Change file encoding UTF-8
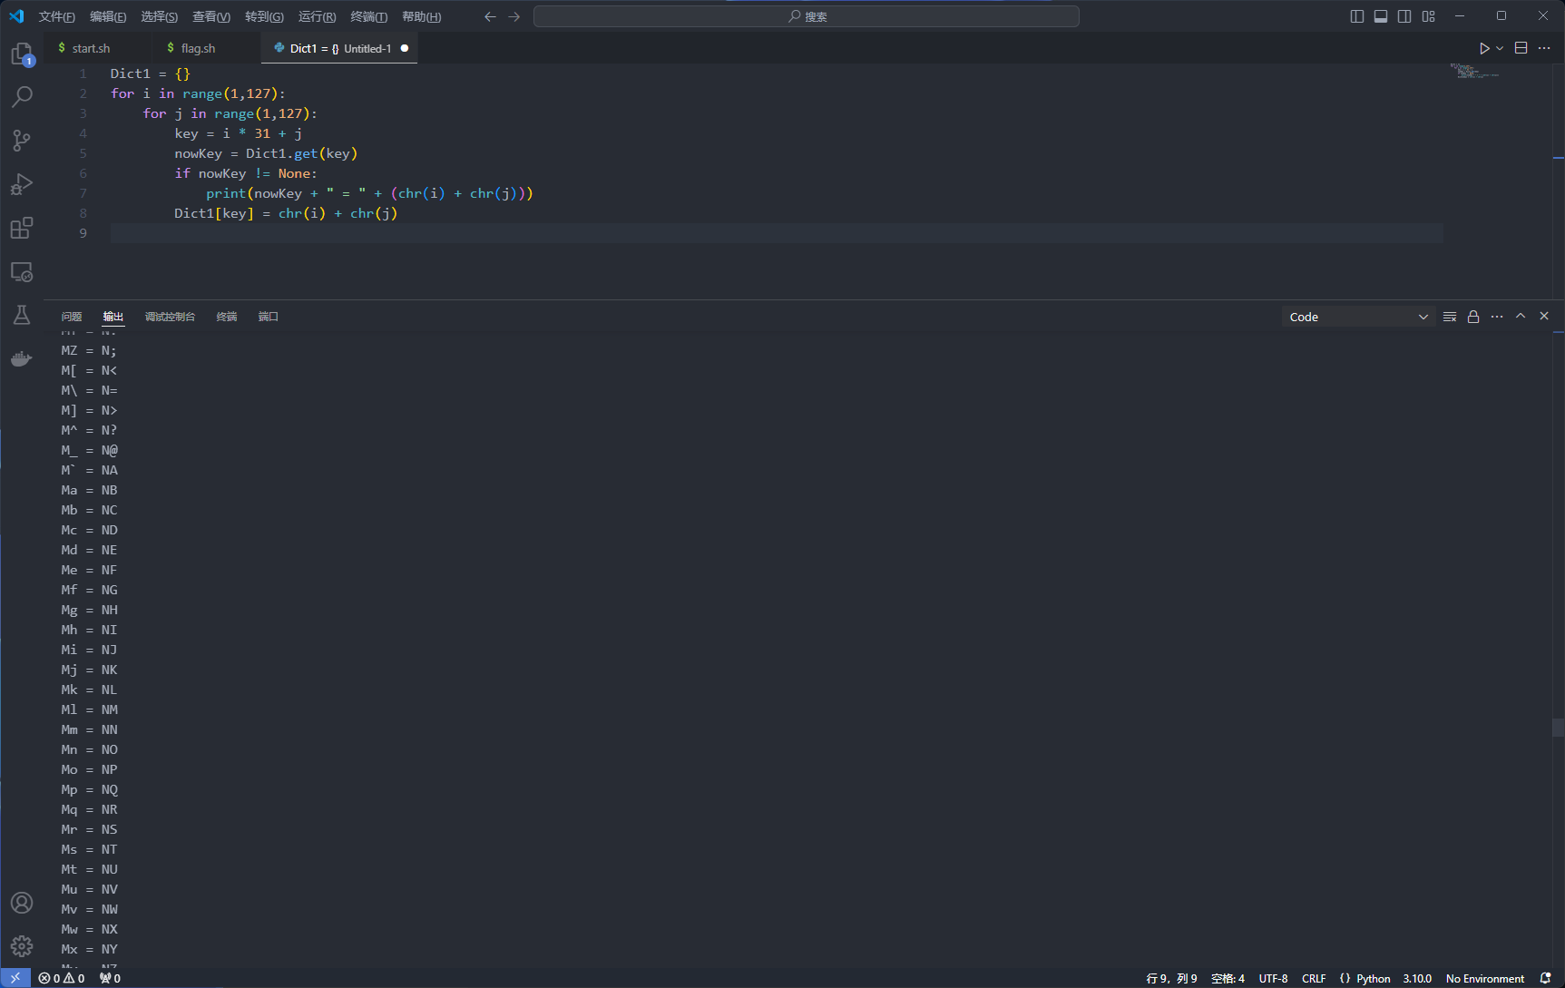 pyautogui.click(x=1273, y=978)
